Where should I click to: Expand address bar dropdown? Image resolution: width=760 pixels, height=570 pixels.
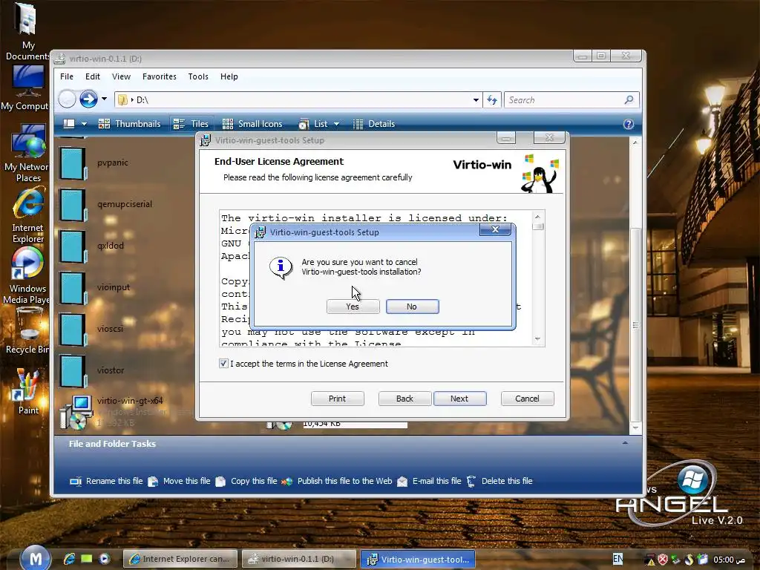click(x=476, y=100)
